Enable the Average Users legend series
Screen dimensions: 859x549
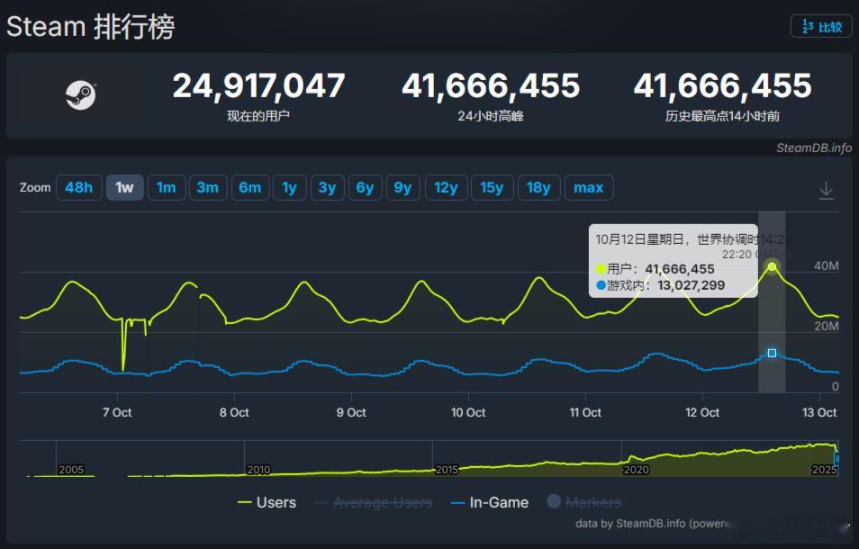coord(375,502)
